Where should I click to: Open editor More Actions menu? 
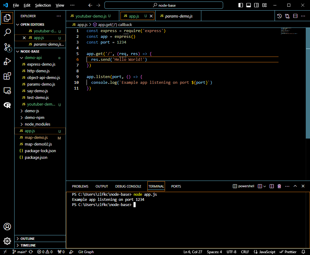[303, 16]
